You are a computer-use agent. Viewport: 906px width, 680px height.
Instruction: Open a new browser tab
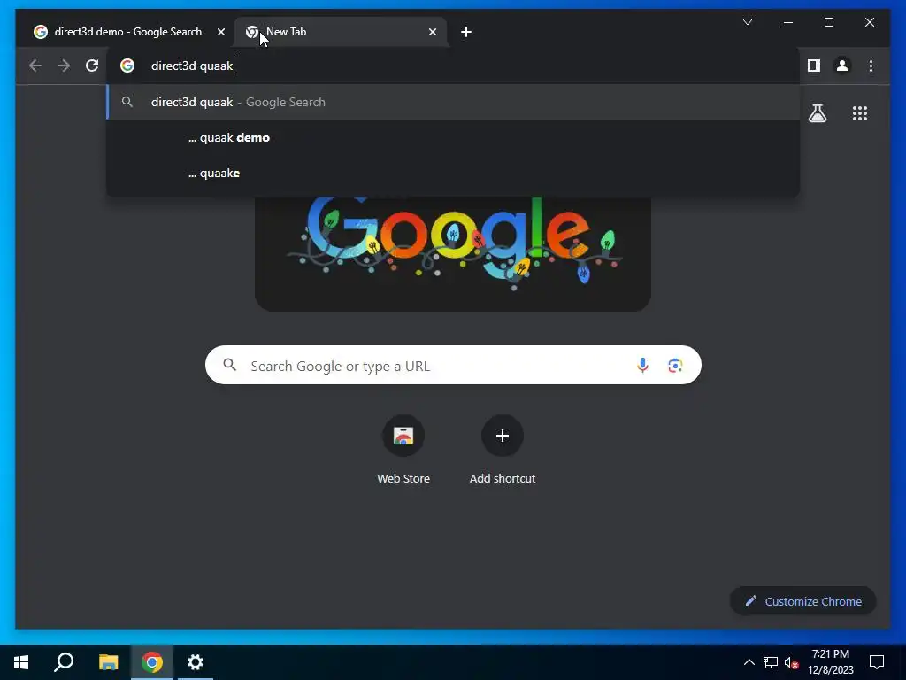point(465,32)
